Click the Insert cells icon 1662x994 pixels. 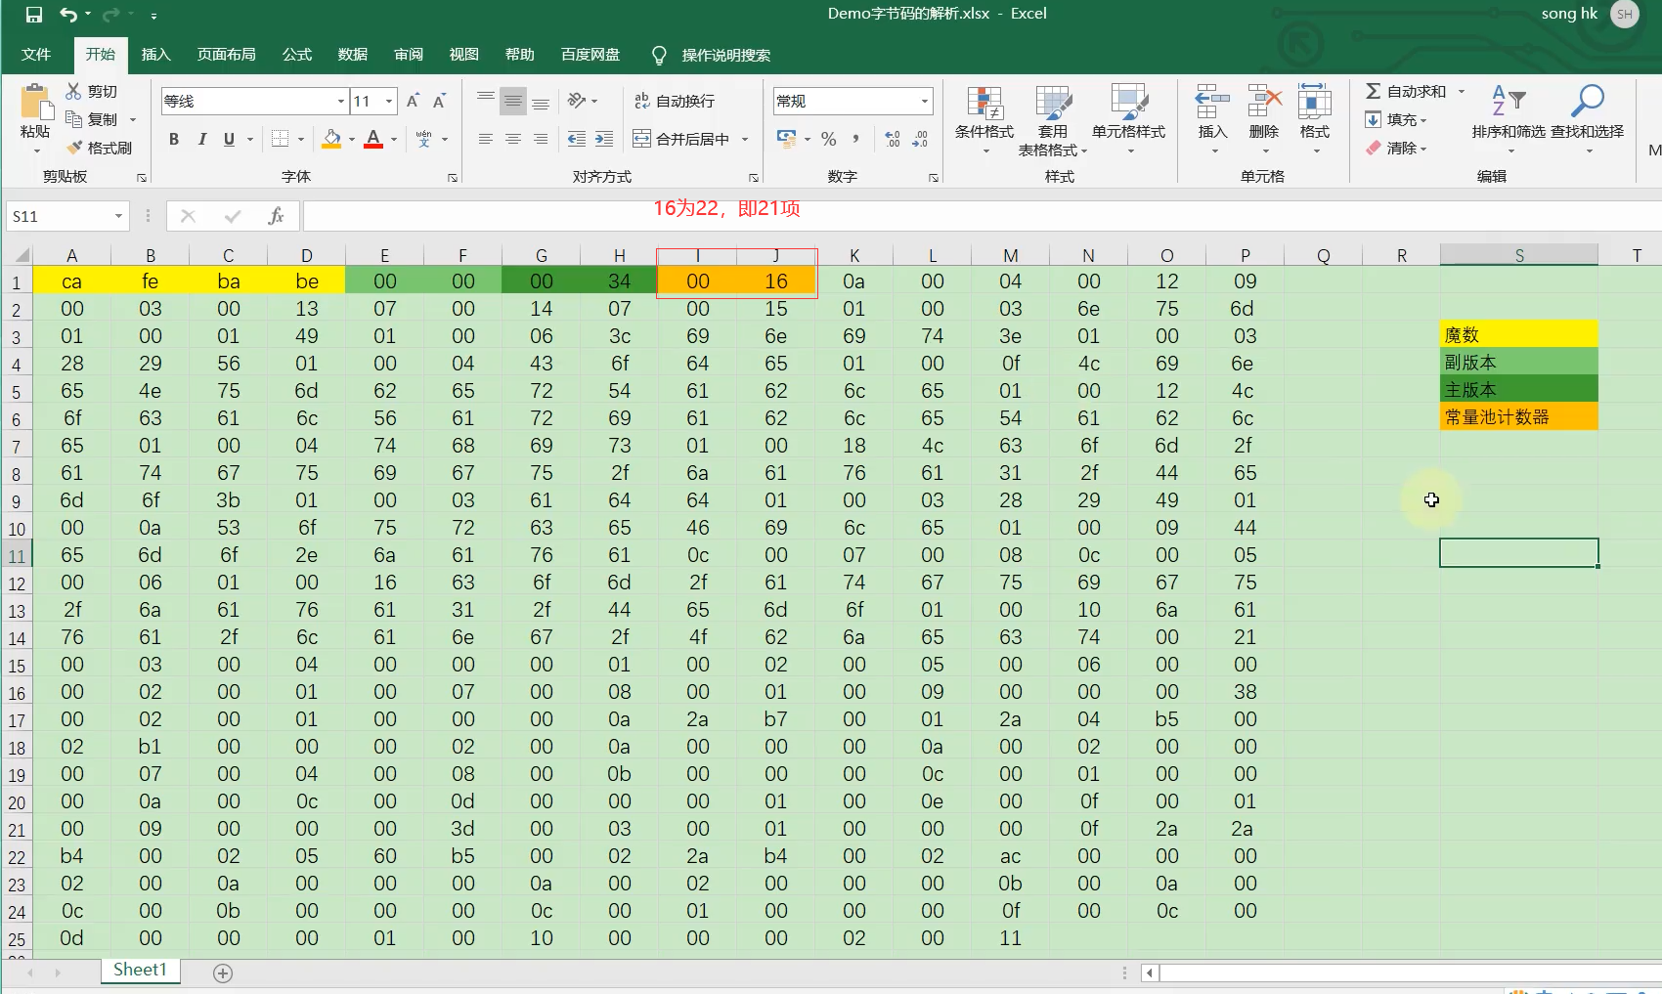1212,101
